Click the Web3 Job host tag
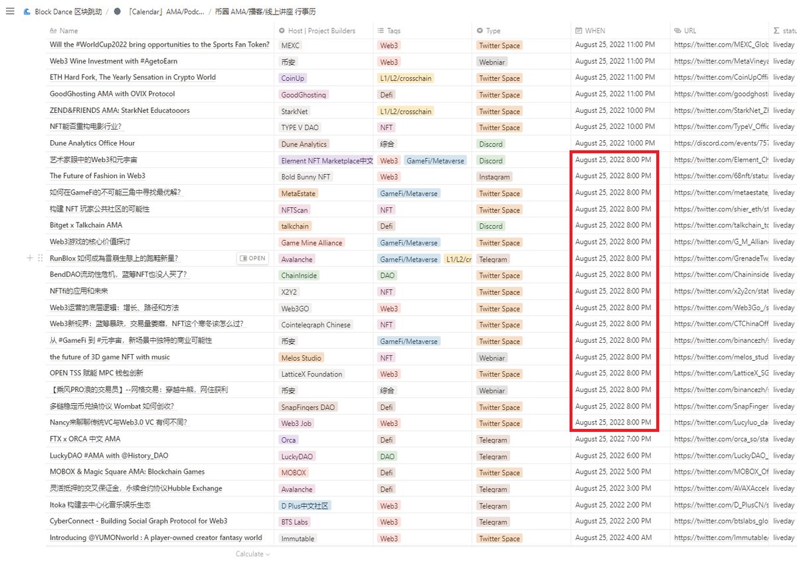The height and width of the screenshot is (562, 797). click(296, 423)
